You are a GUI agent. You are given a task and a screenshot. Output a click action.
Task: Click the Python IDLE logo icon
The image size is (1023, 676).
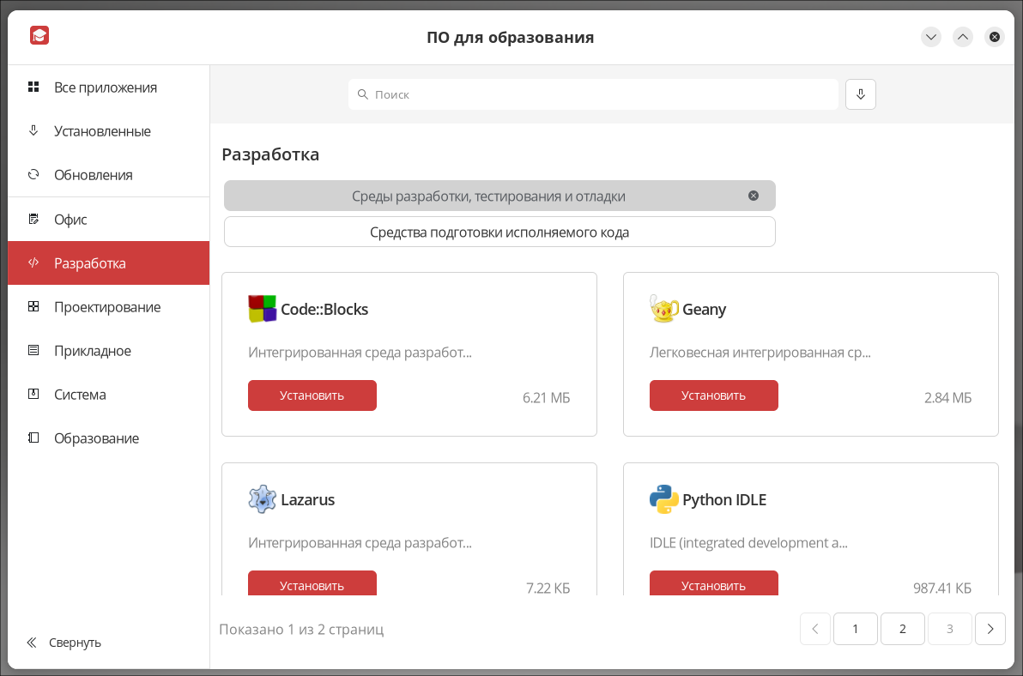coord(663,499)
